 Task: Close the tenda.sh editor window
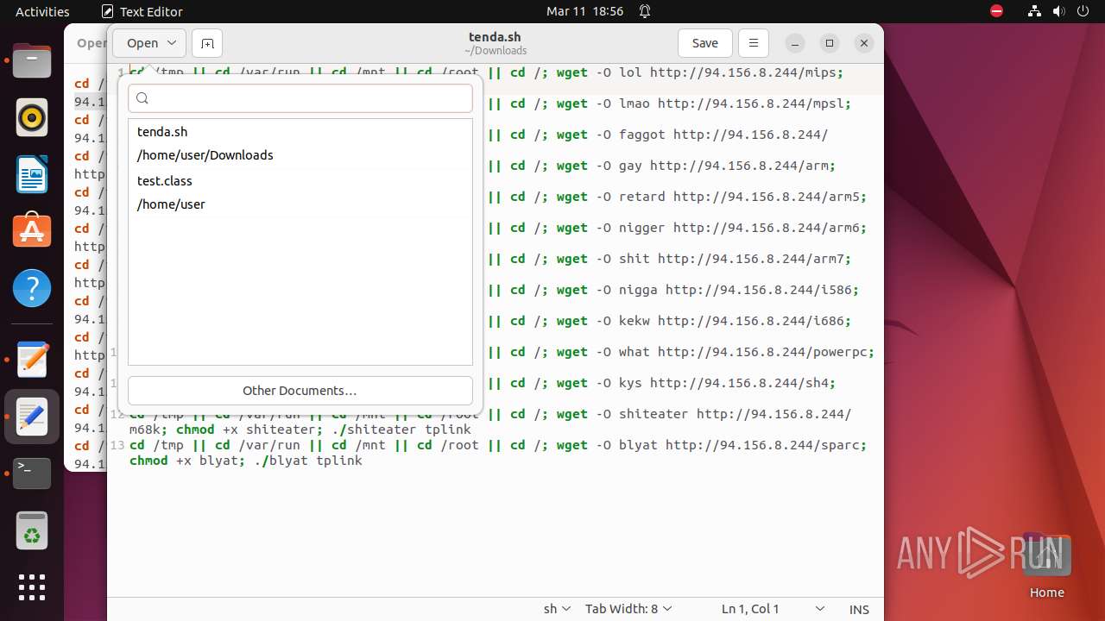pos(863,43)
